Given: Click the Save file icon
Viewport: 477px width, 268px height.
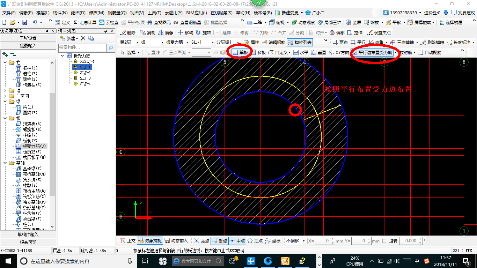Looking at the screenshot, I should (25, 22).
